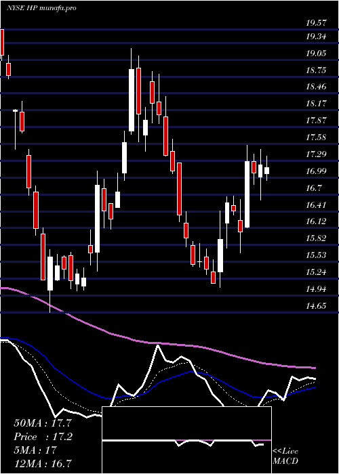339x474 pixels.
Task: Click the 15.82 price axis label
Action: click(x=317, y=238)
